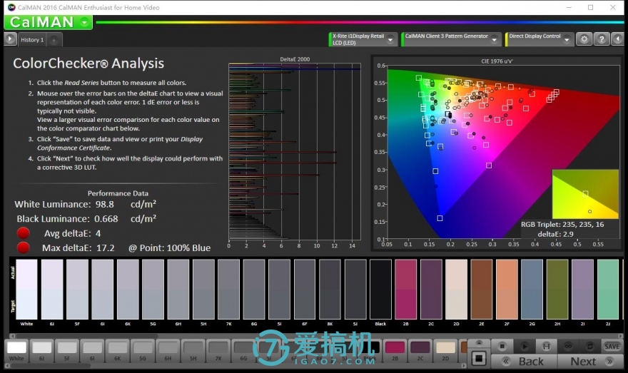Screen dimensions: 628x373
Task: Click the play arrow beside History 1
Action: click(10, 39)
